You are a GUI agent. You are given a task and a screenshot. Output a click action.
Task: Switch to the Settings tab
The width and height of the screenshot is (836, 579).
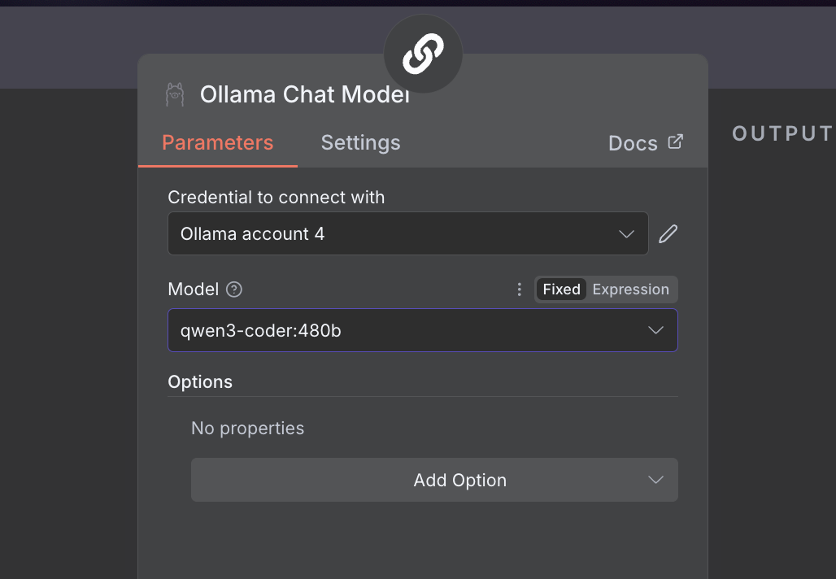pyautogui.click(x=360, y=142)
